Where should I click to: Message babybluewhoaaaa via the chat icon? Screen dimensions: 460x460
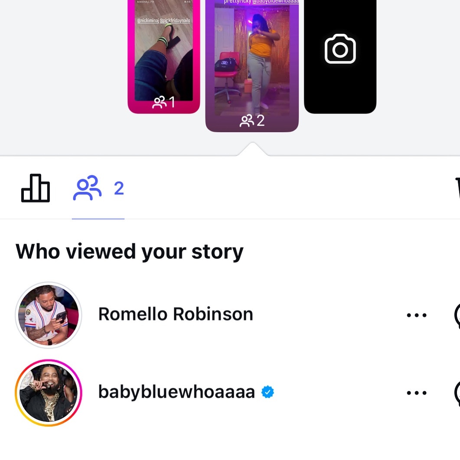457,393
